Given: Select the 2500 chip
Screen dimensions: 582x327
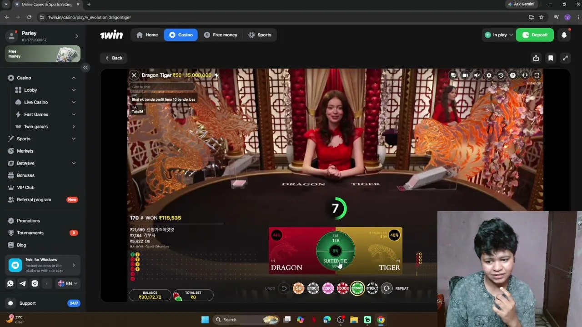Looking at the screenshot, I should tap(357, 288).
